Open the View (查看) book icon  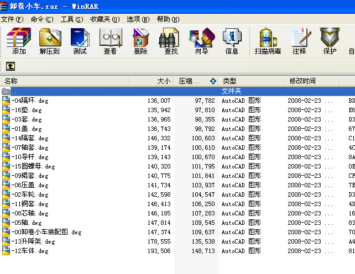111,38
